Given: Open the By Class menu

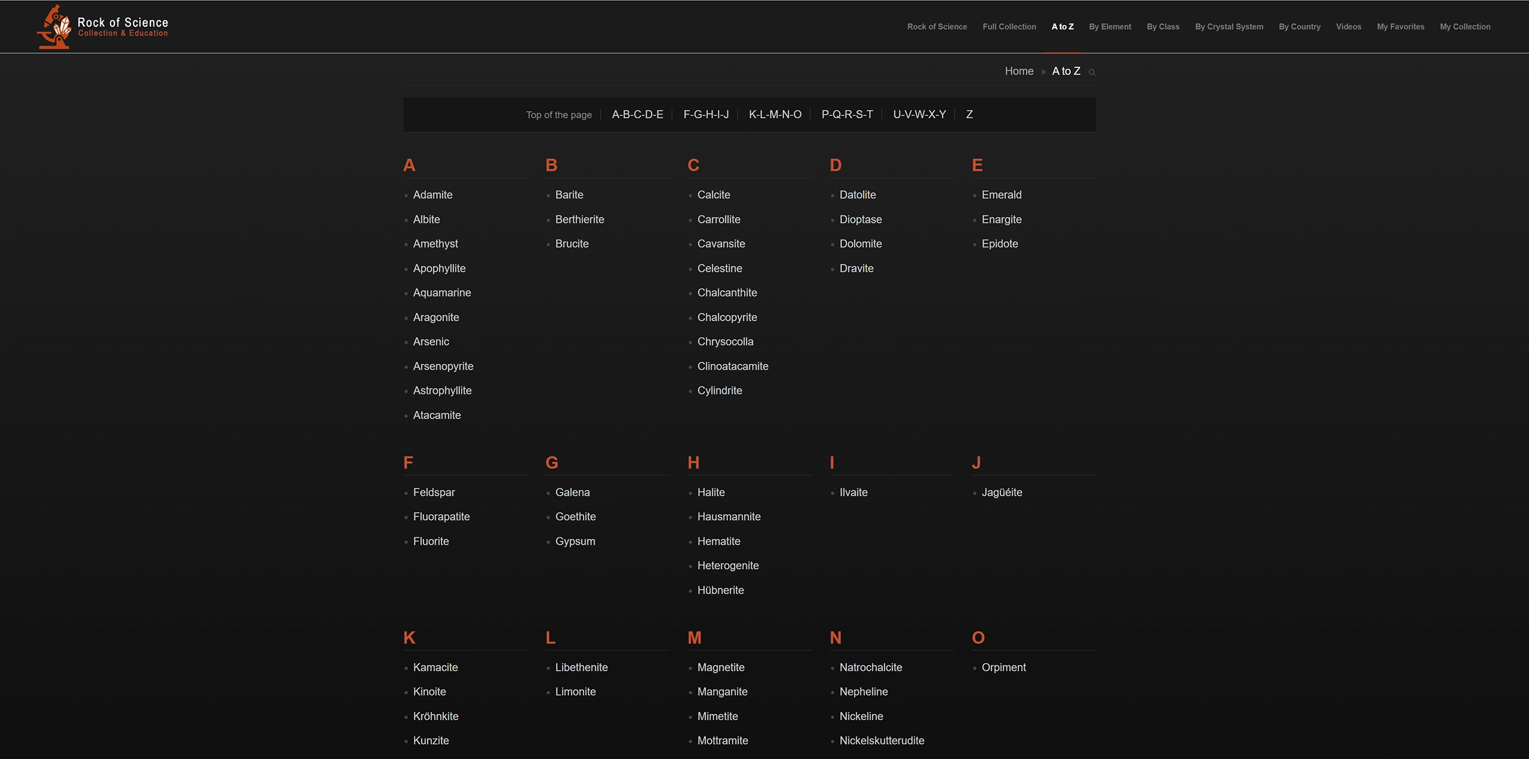Looking at the screenshot, I should [1163, 27].
